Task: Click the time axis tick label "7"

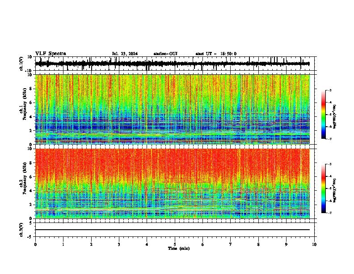Action: tap(231, 244)
